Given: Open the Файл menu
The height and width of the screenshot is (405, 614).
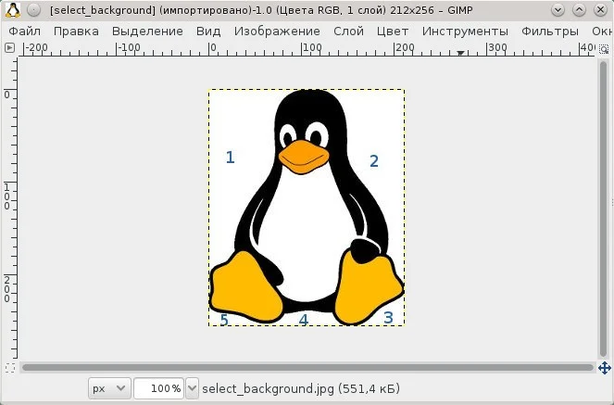Looking at the screenshot, I should 24,32.
